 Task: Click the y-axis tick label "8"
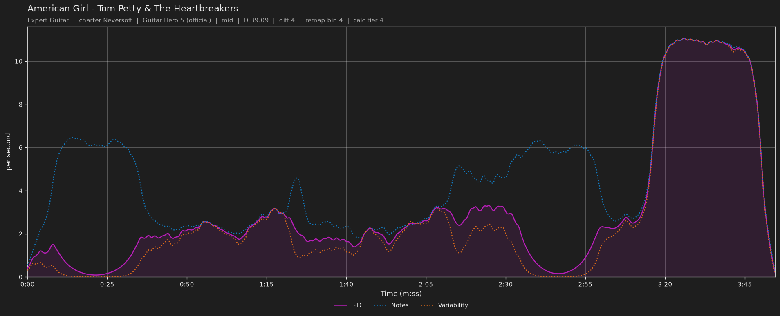click(x=21, y=105)
